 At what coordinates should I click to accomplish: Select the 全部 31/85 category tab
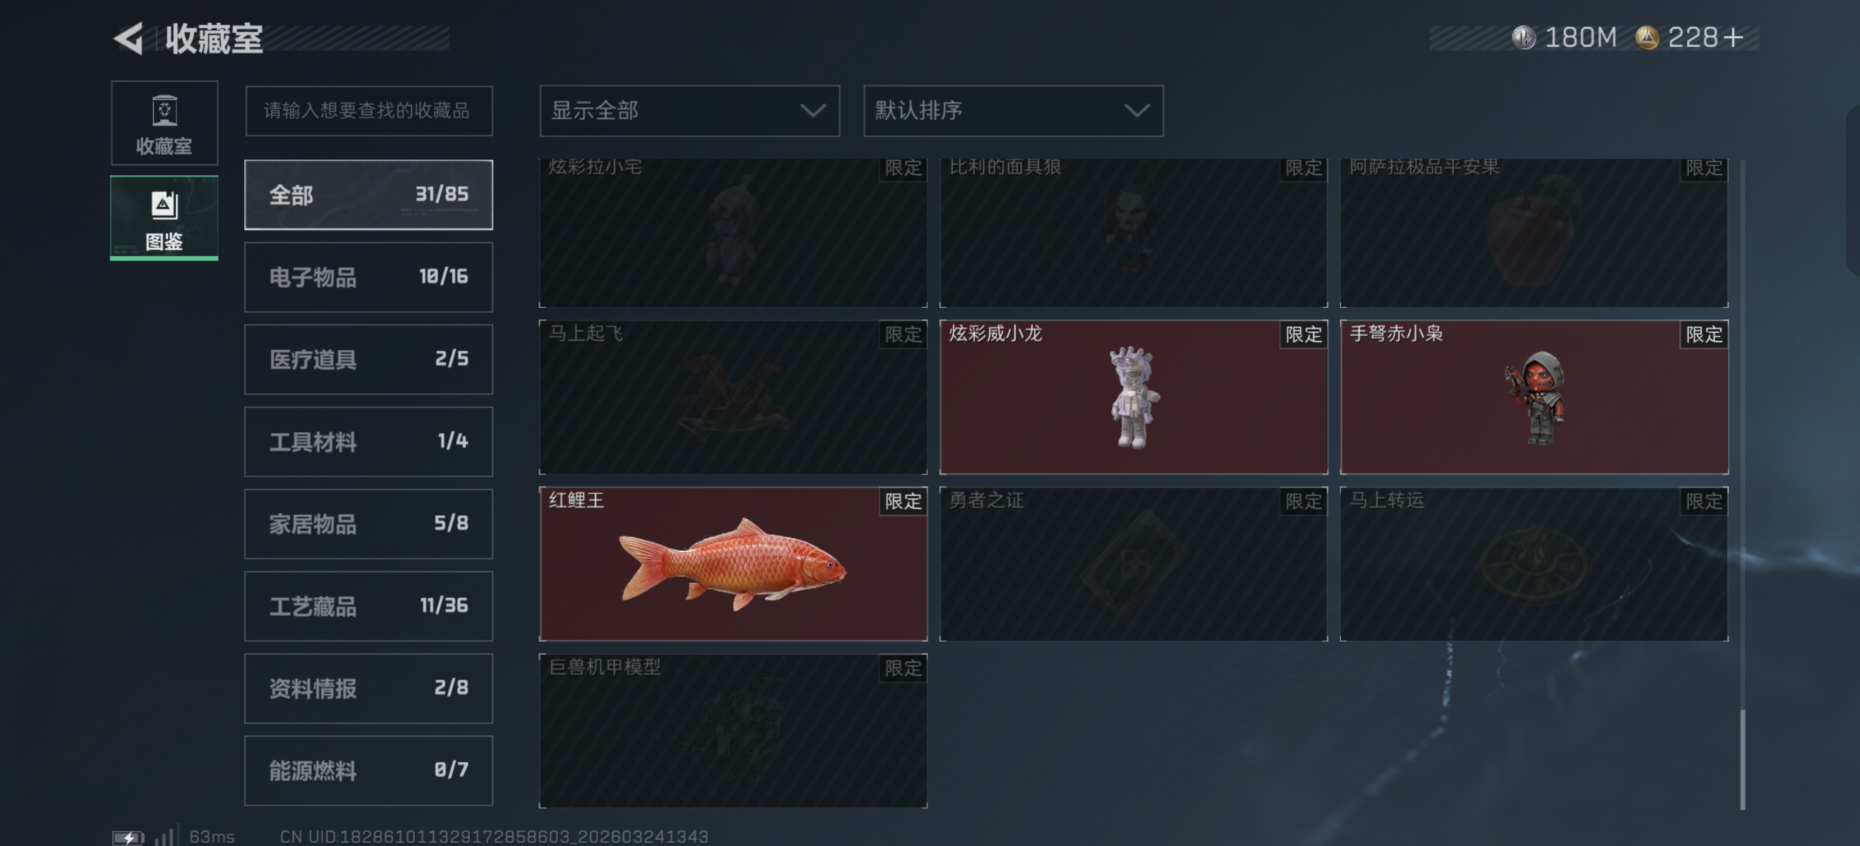[368, 194]
